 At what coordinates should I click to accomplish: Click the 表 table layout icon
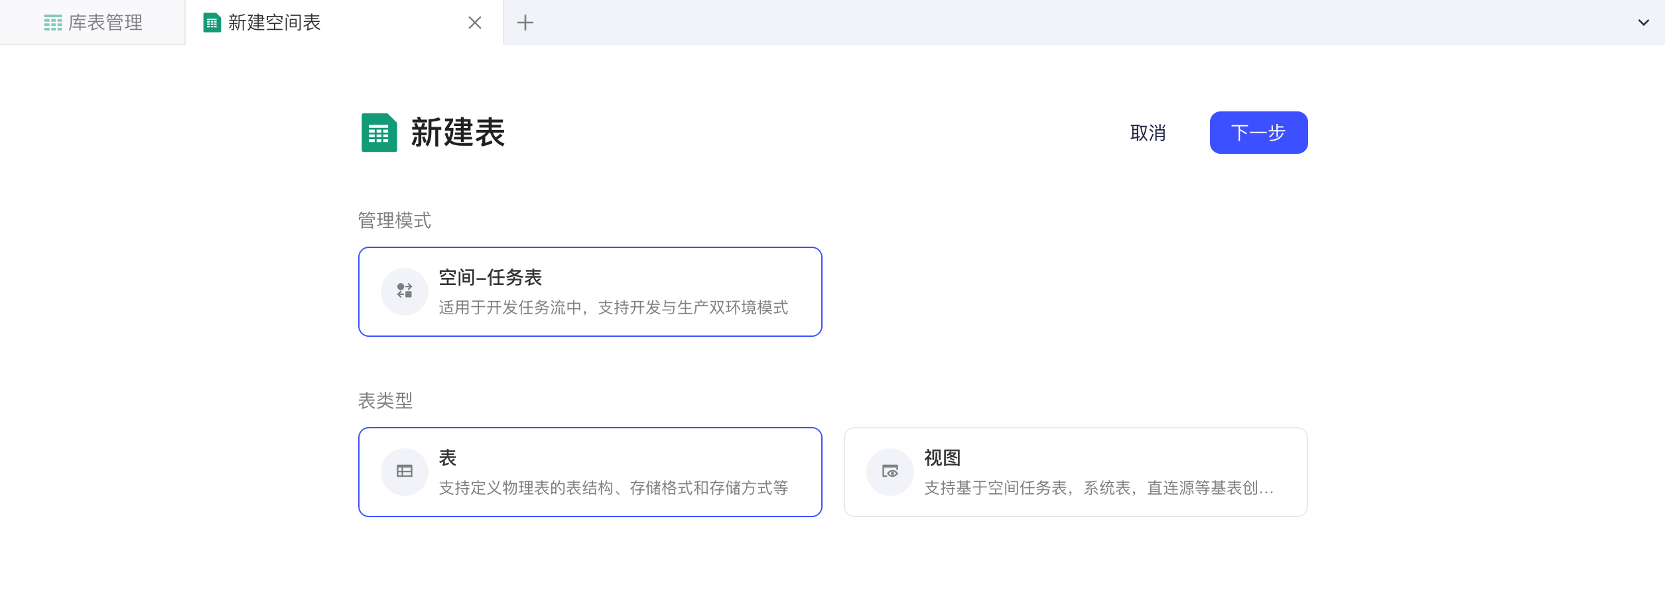[x=405, y=471]
